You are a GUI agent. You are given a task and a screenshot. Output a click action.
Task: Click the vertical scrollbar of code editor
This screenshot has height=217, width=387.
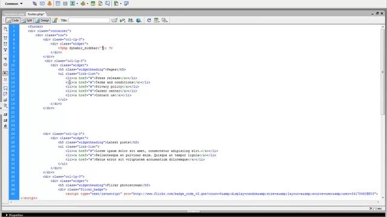pos(383,112)
